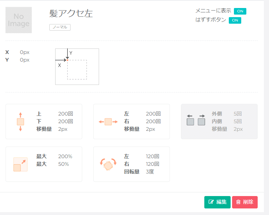Click the 最大 50% scale value
The width and height of the screenshot is (269, 215).
tap(64, 164)
